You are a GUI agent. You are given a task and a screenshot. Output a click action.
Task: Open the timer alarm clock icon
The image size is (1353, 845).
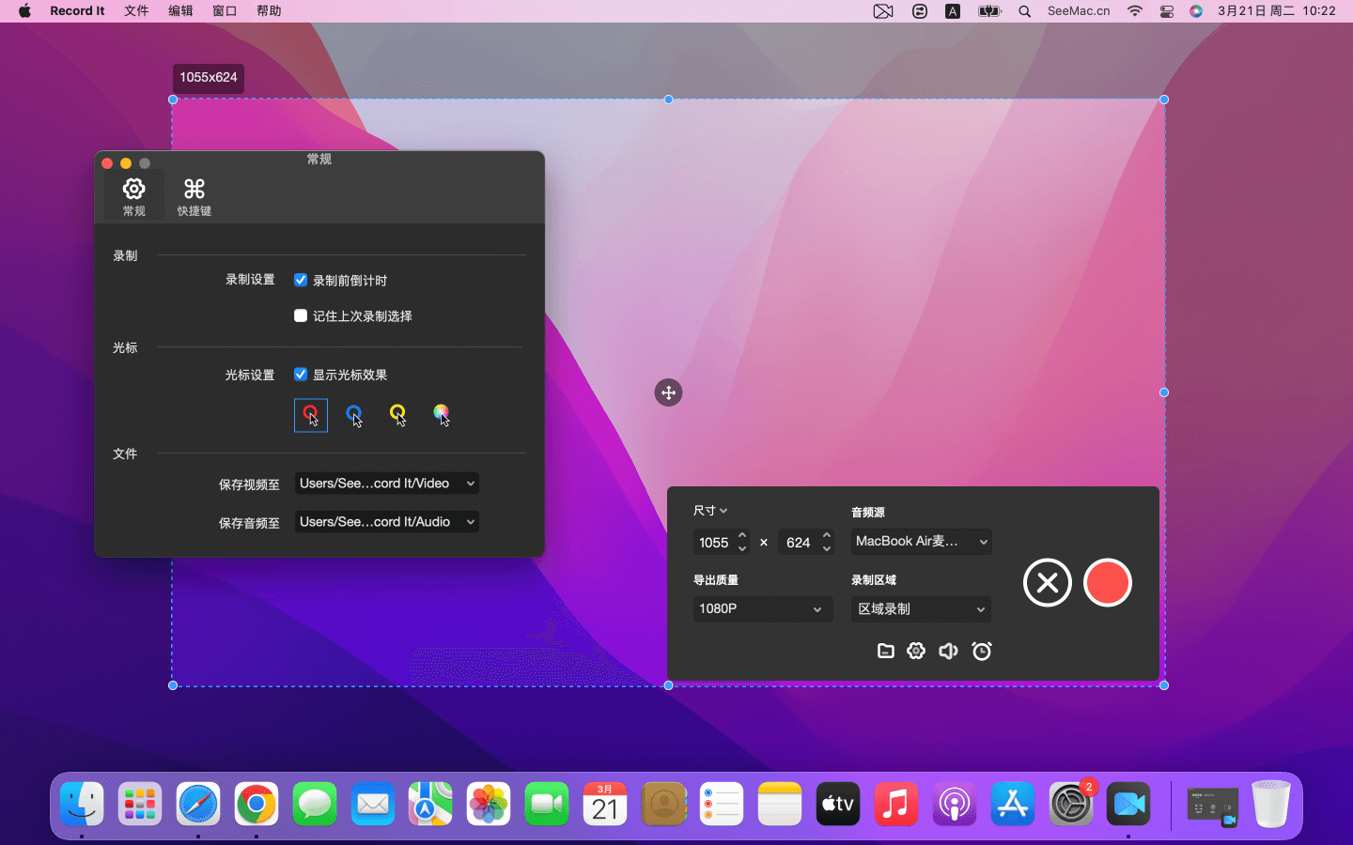pos(982,651)
